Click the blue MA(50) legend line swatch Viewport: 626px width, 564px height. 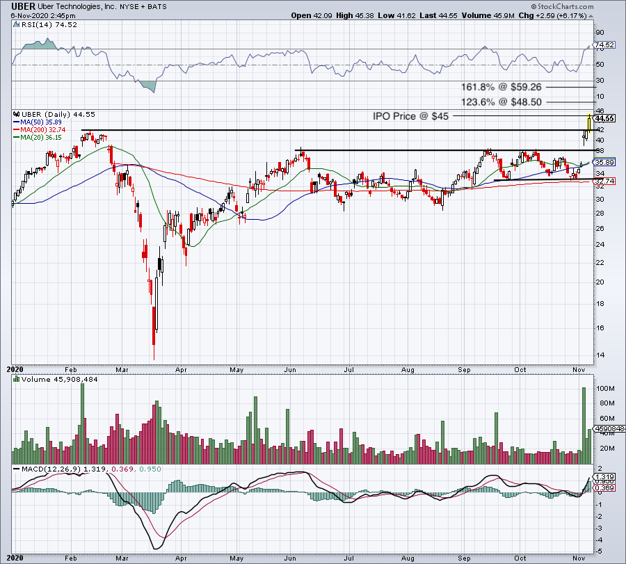(x=17, y=122)
